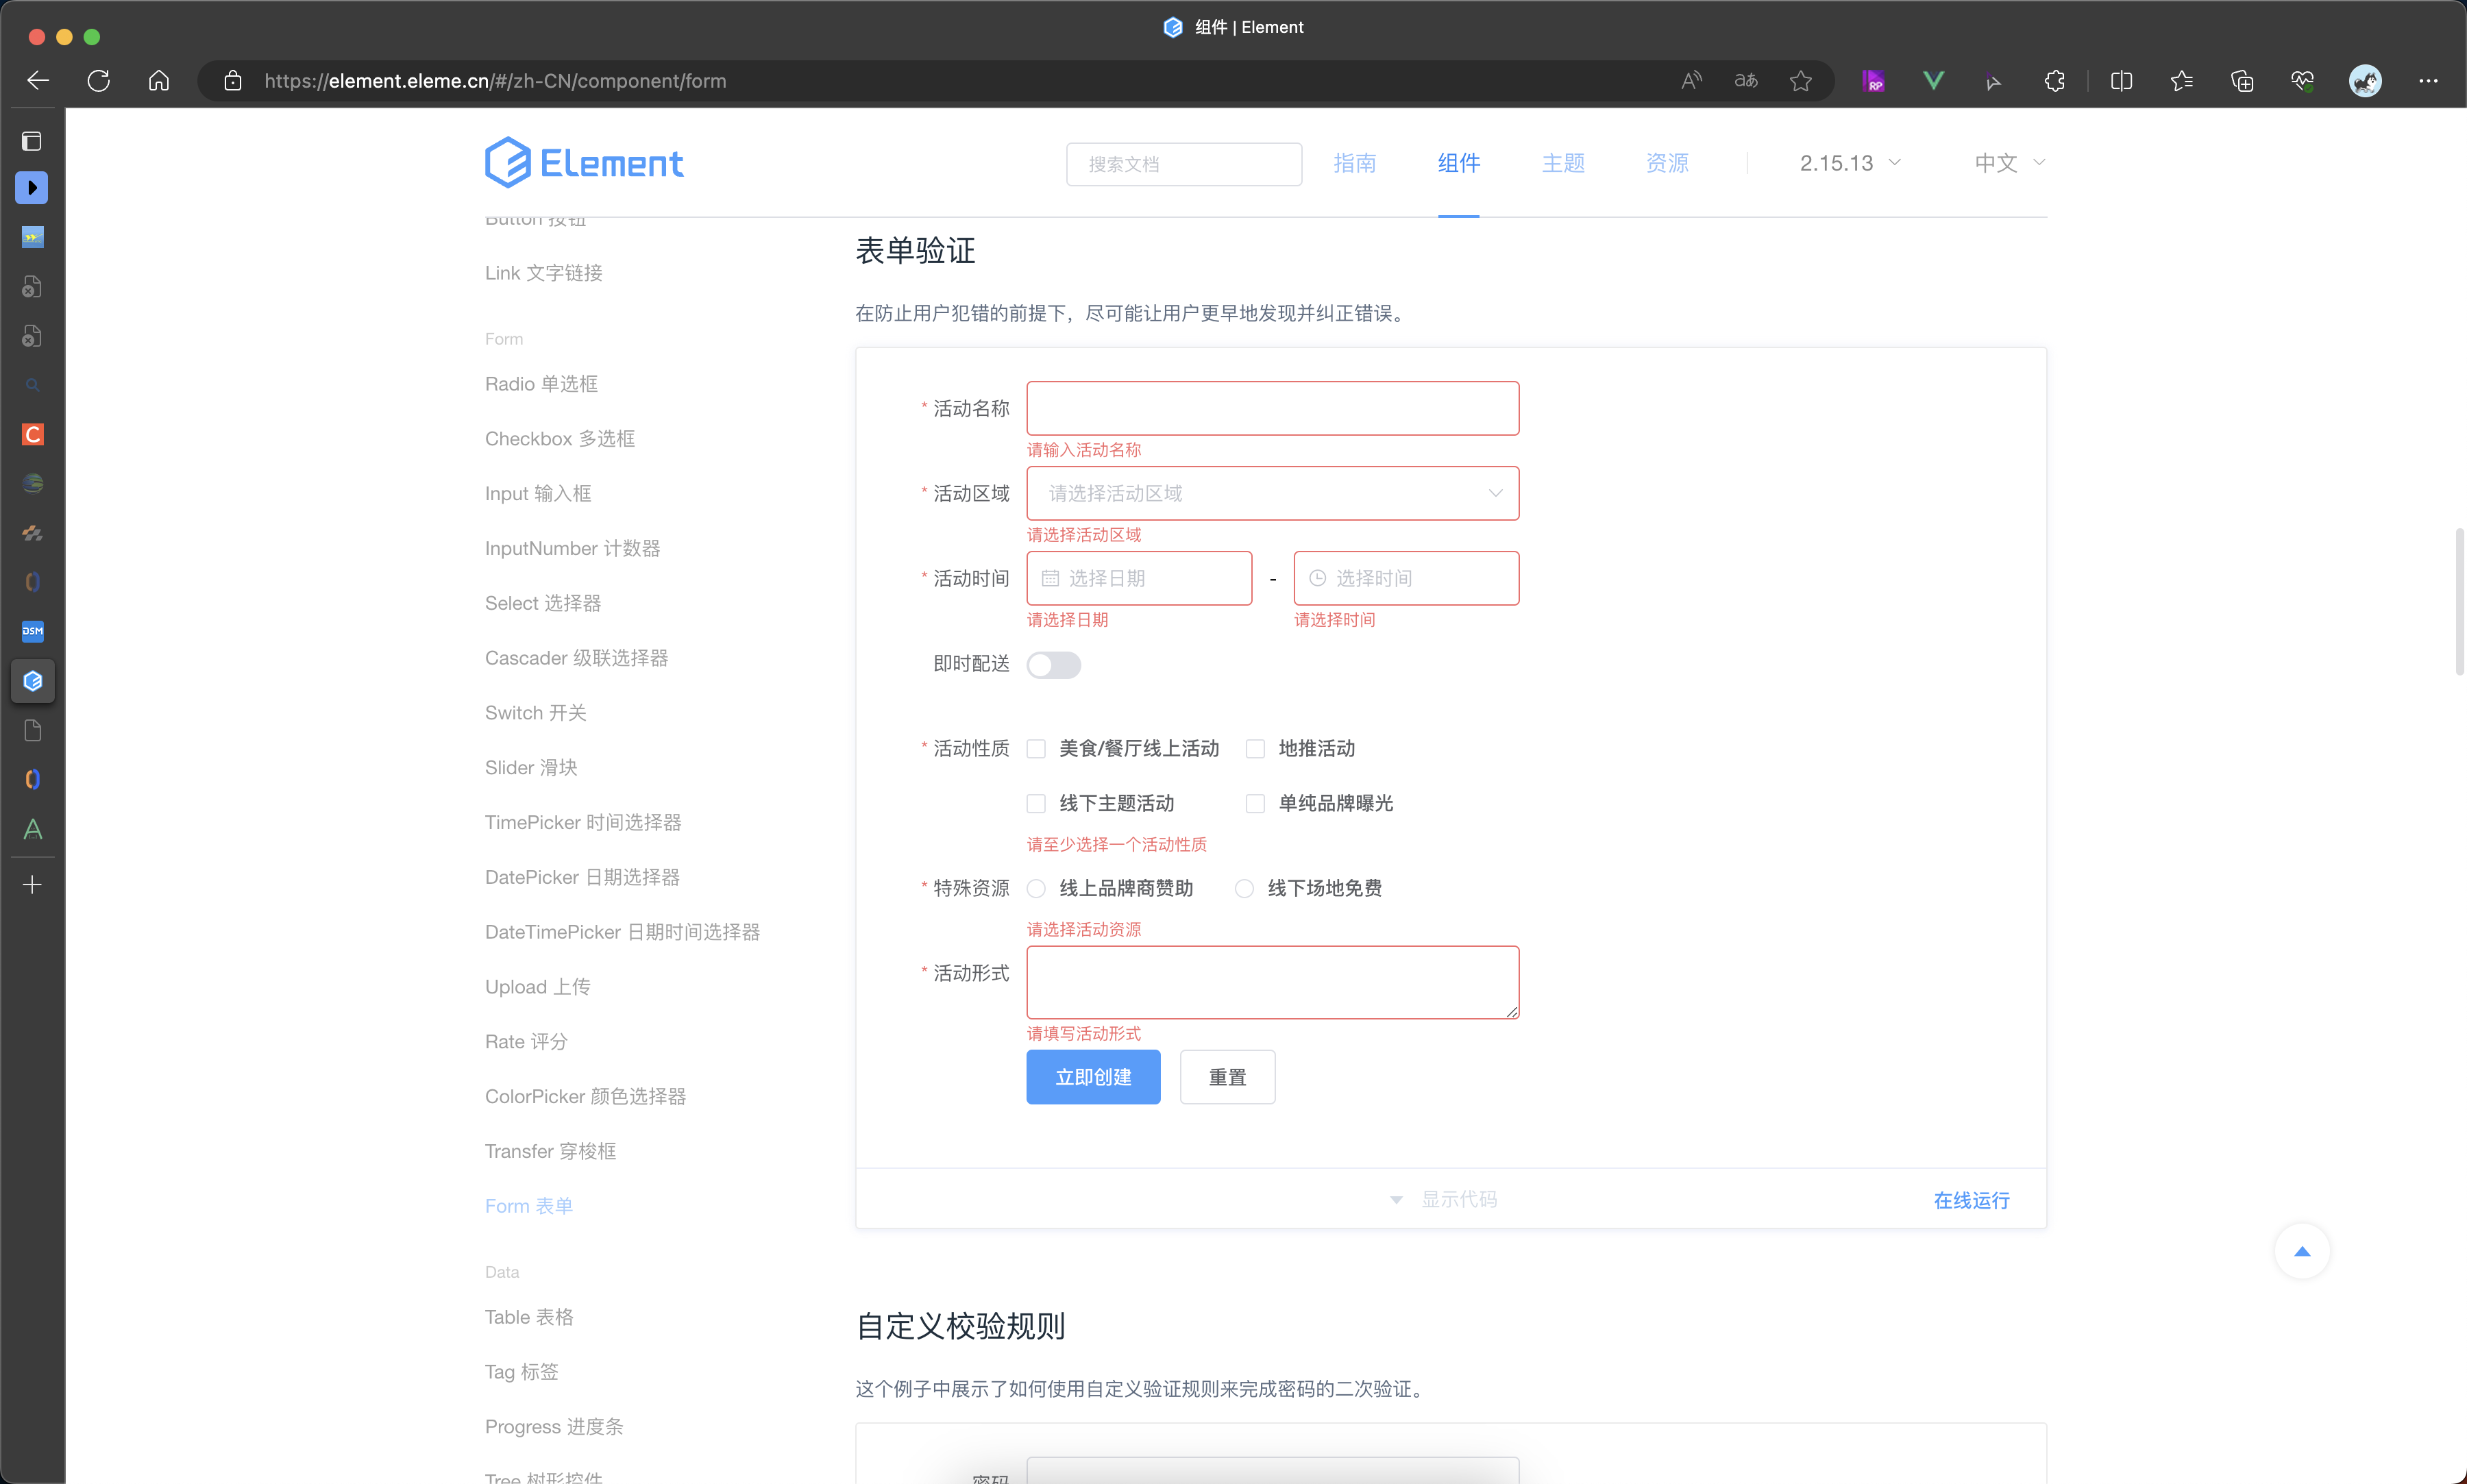This screenshot has height=1484, width=2467.
Task: Open the browser extensions puzzle icon
Action: point(2054,81)
